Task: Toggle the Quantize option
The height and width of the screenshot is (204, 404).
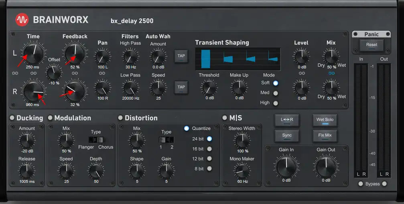Action: pyautogui.click(x=187, y=128)
